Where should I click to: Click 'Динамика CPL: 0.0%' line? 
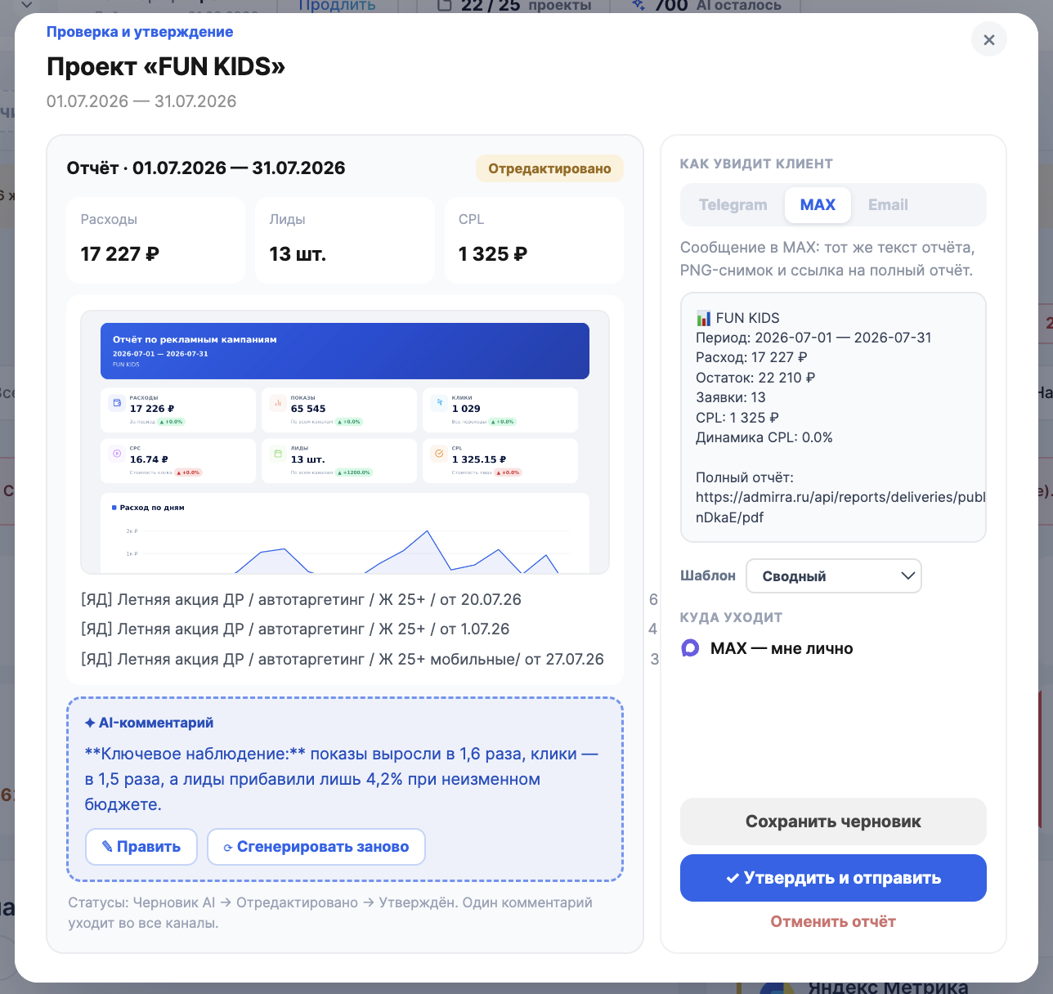(x=764, y=437)
